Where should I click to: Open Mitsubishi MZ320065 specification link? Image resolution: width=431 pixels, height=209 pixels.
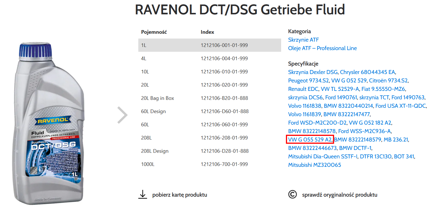[x=314, y=165]
